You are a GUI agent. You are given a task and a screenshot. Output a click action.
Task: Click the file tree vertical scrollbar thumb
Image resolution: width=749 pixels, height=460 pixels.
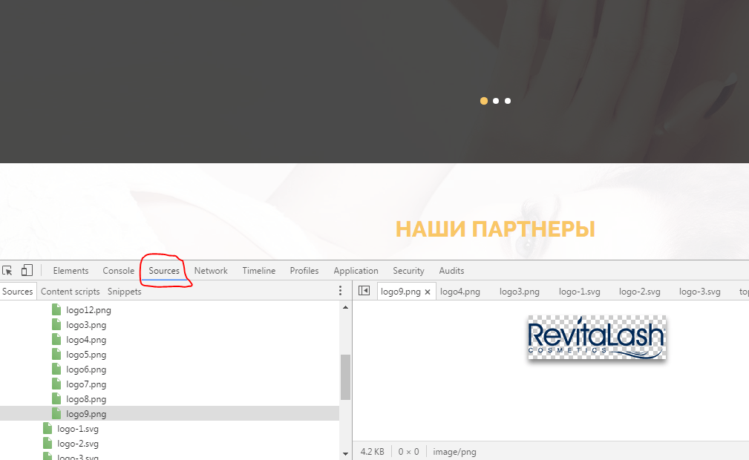point(345,377)
